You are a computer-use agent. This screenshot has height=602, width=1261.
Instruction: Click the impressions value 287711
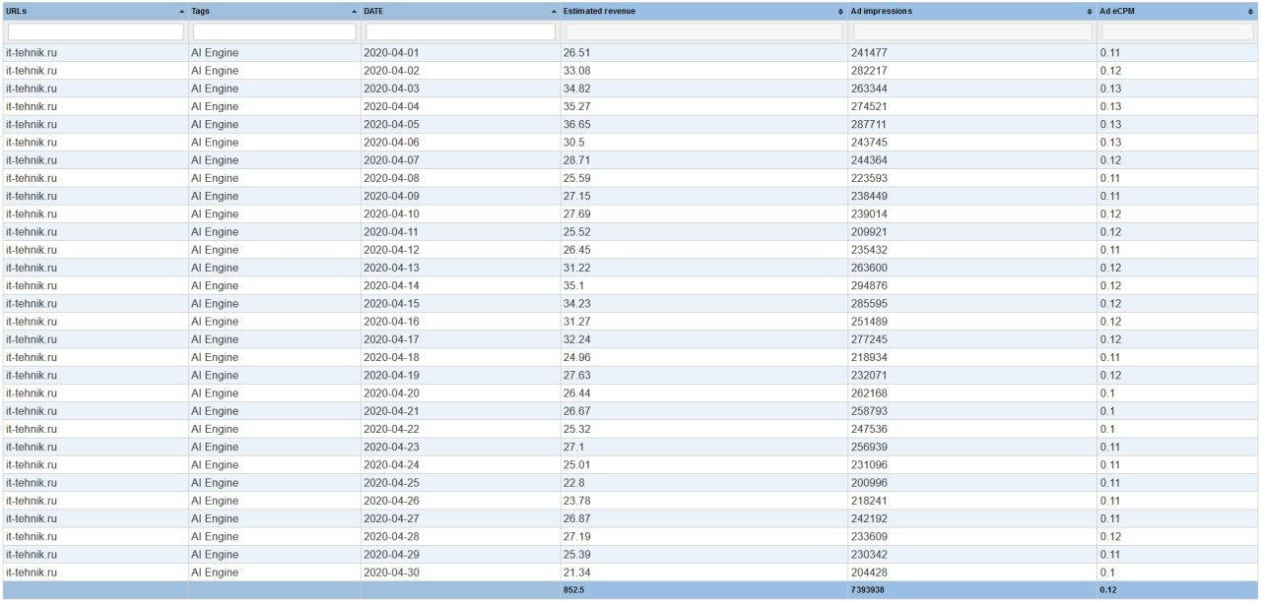(869, 125)
